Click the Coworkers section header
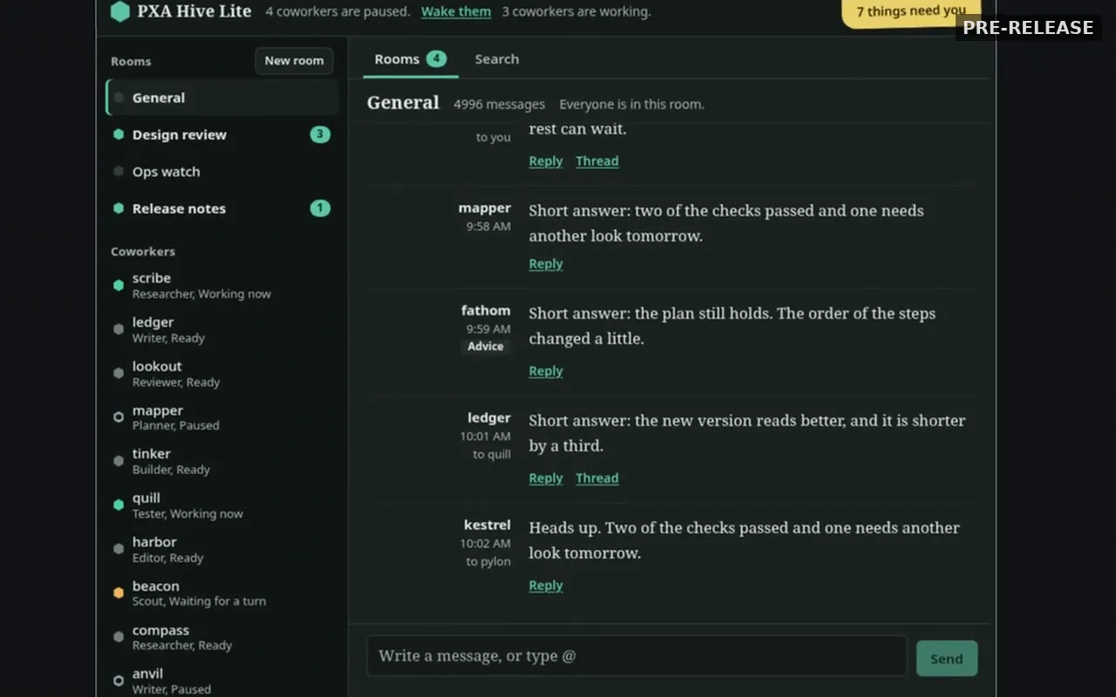The height and width of the screenshot is (697, 1116). pyautogui.click(x=143, y=251)
